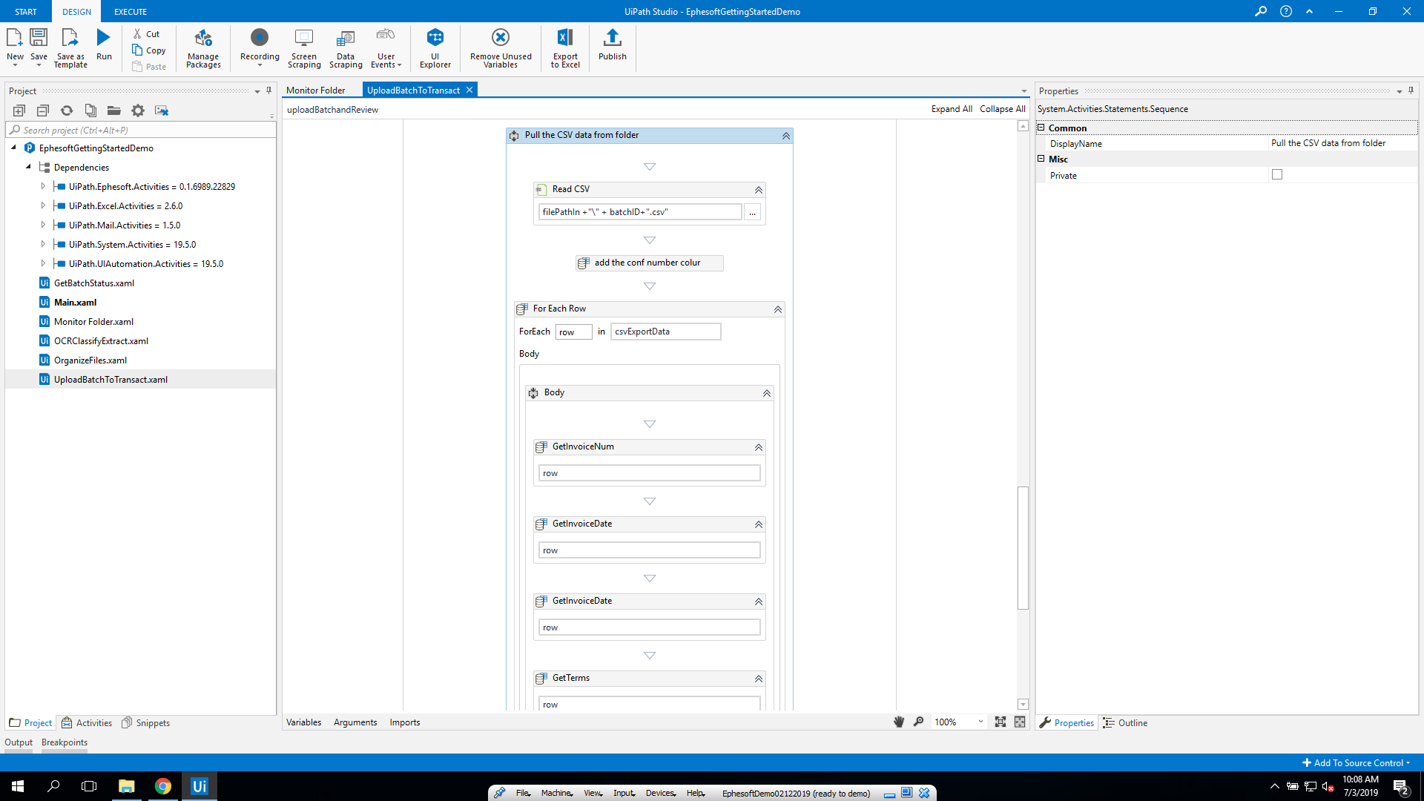Screen dimensions: 1424x801
Task: Switch to the START ribbon tab
Action: point(26,12)
